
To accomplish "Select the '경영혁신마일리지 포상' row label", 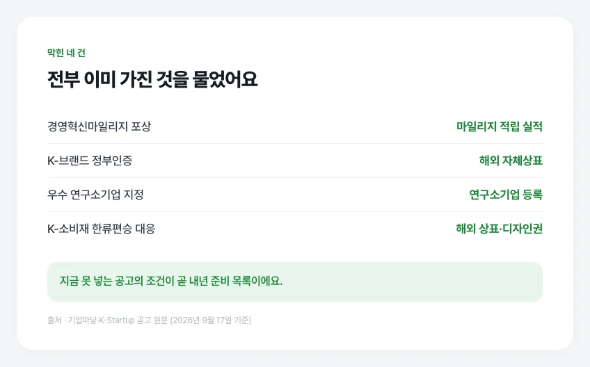I will pyautogui.click(x=99, y=127).
